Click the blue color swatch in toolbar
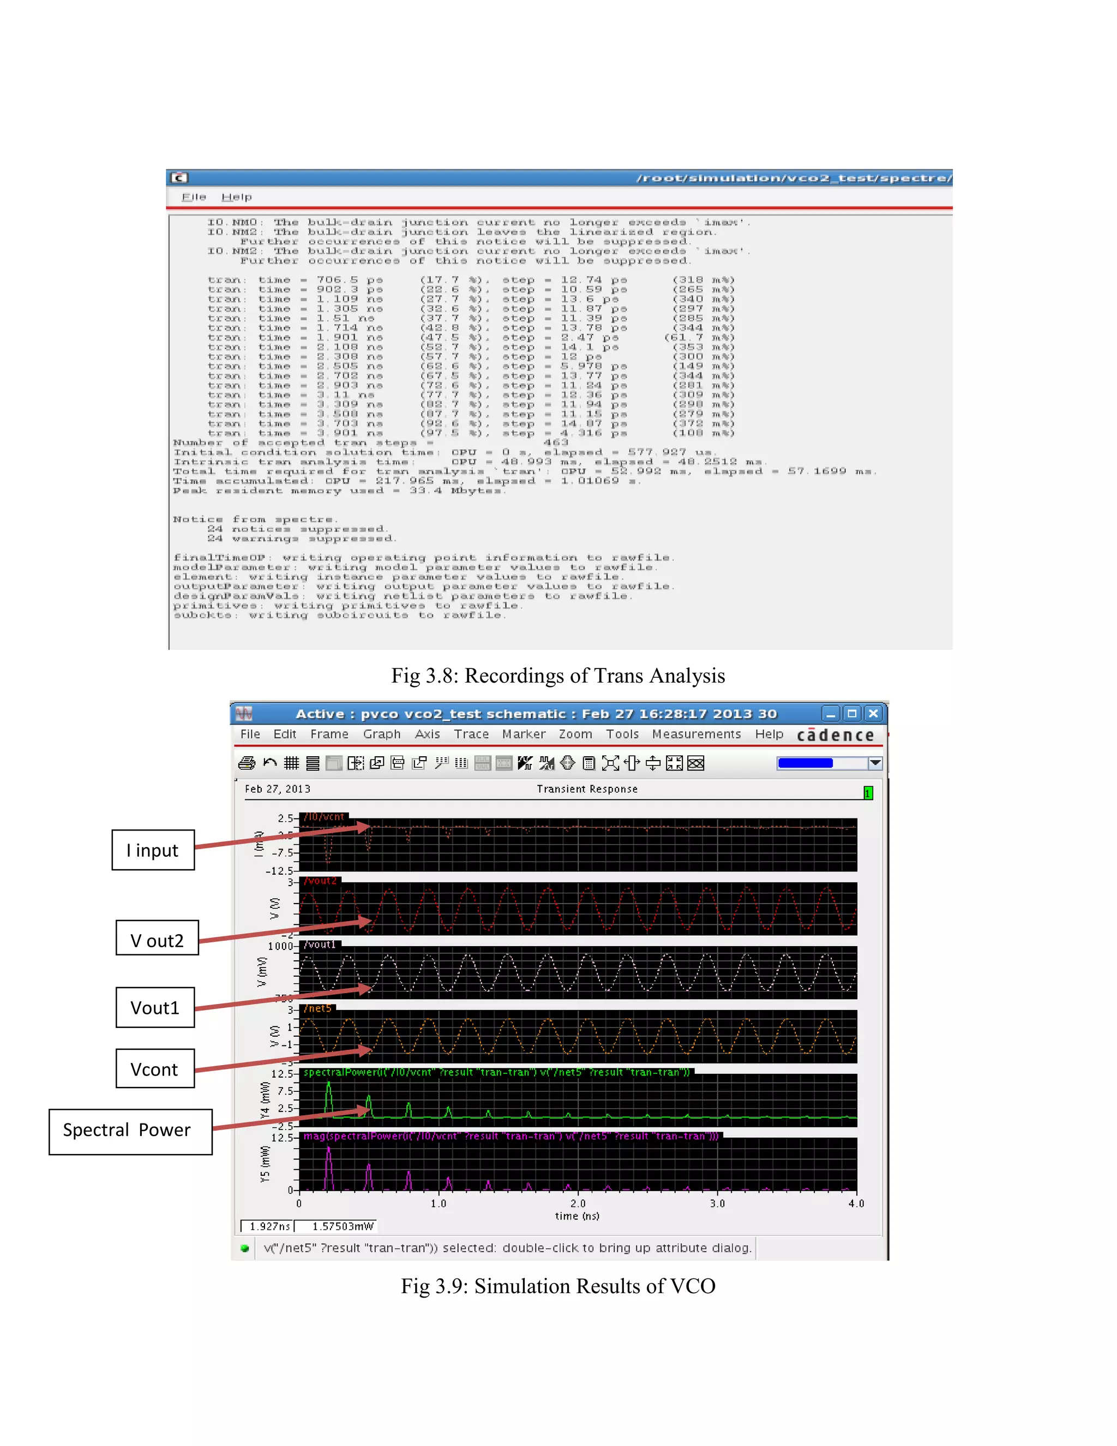This screenshot has height=1446, width=1117. [x=806, y=763]
